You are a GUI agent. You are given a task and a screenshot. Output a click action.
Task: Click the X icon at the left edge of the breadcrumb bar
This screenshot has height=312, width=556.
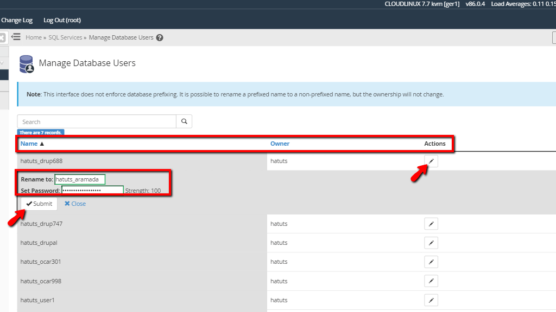pyautogui.click(x=3, y=37)
